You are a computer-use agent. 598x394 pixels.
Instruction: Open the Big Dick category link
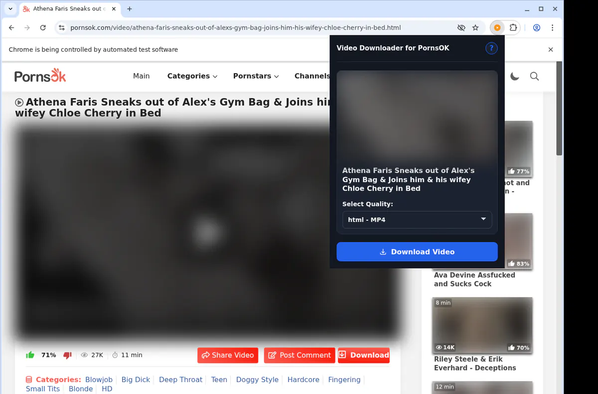click(136, 380)
